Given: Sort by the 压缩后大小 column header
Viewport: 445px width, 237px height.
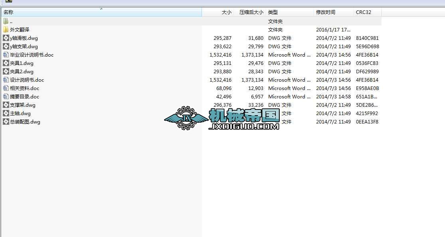Looking at the screenshot, I should tap(250, 12).
